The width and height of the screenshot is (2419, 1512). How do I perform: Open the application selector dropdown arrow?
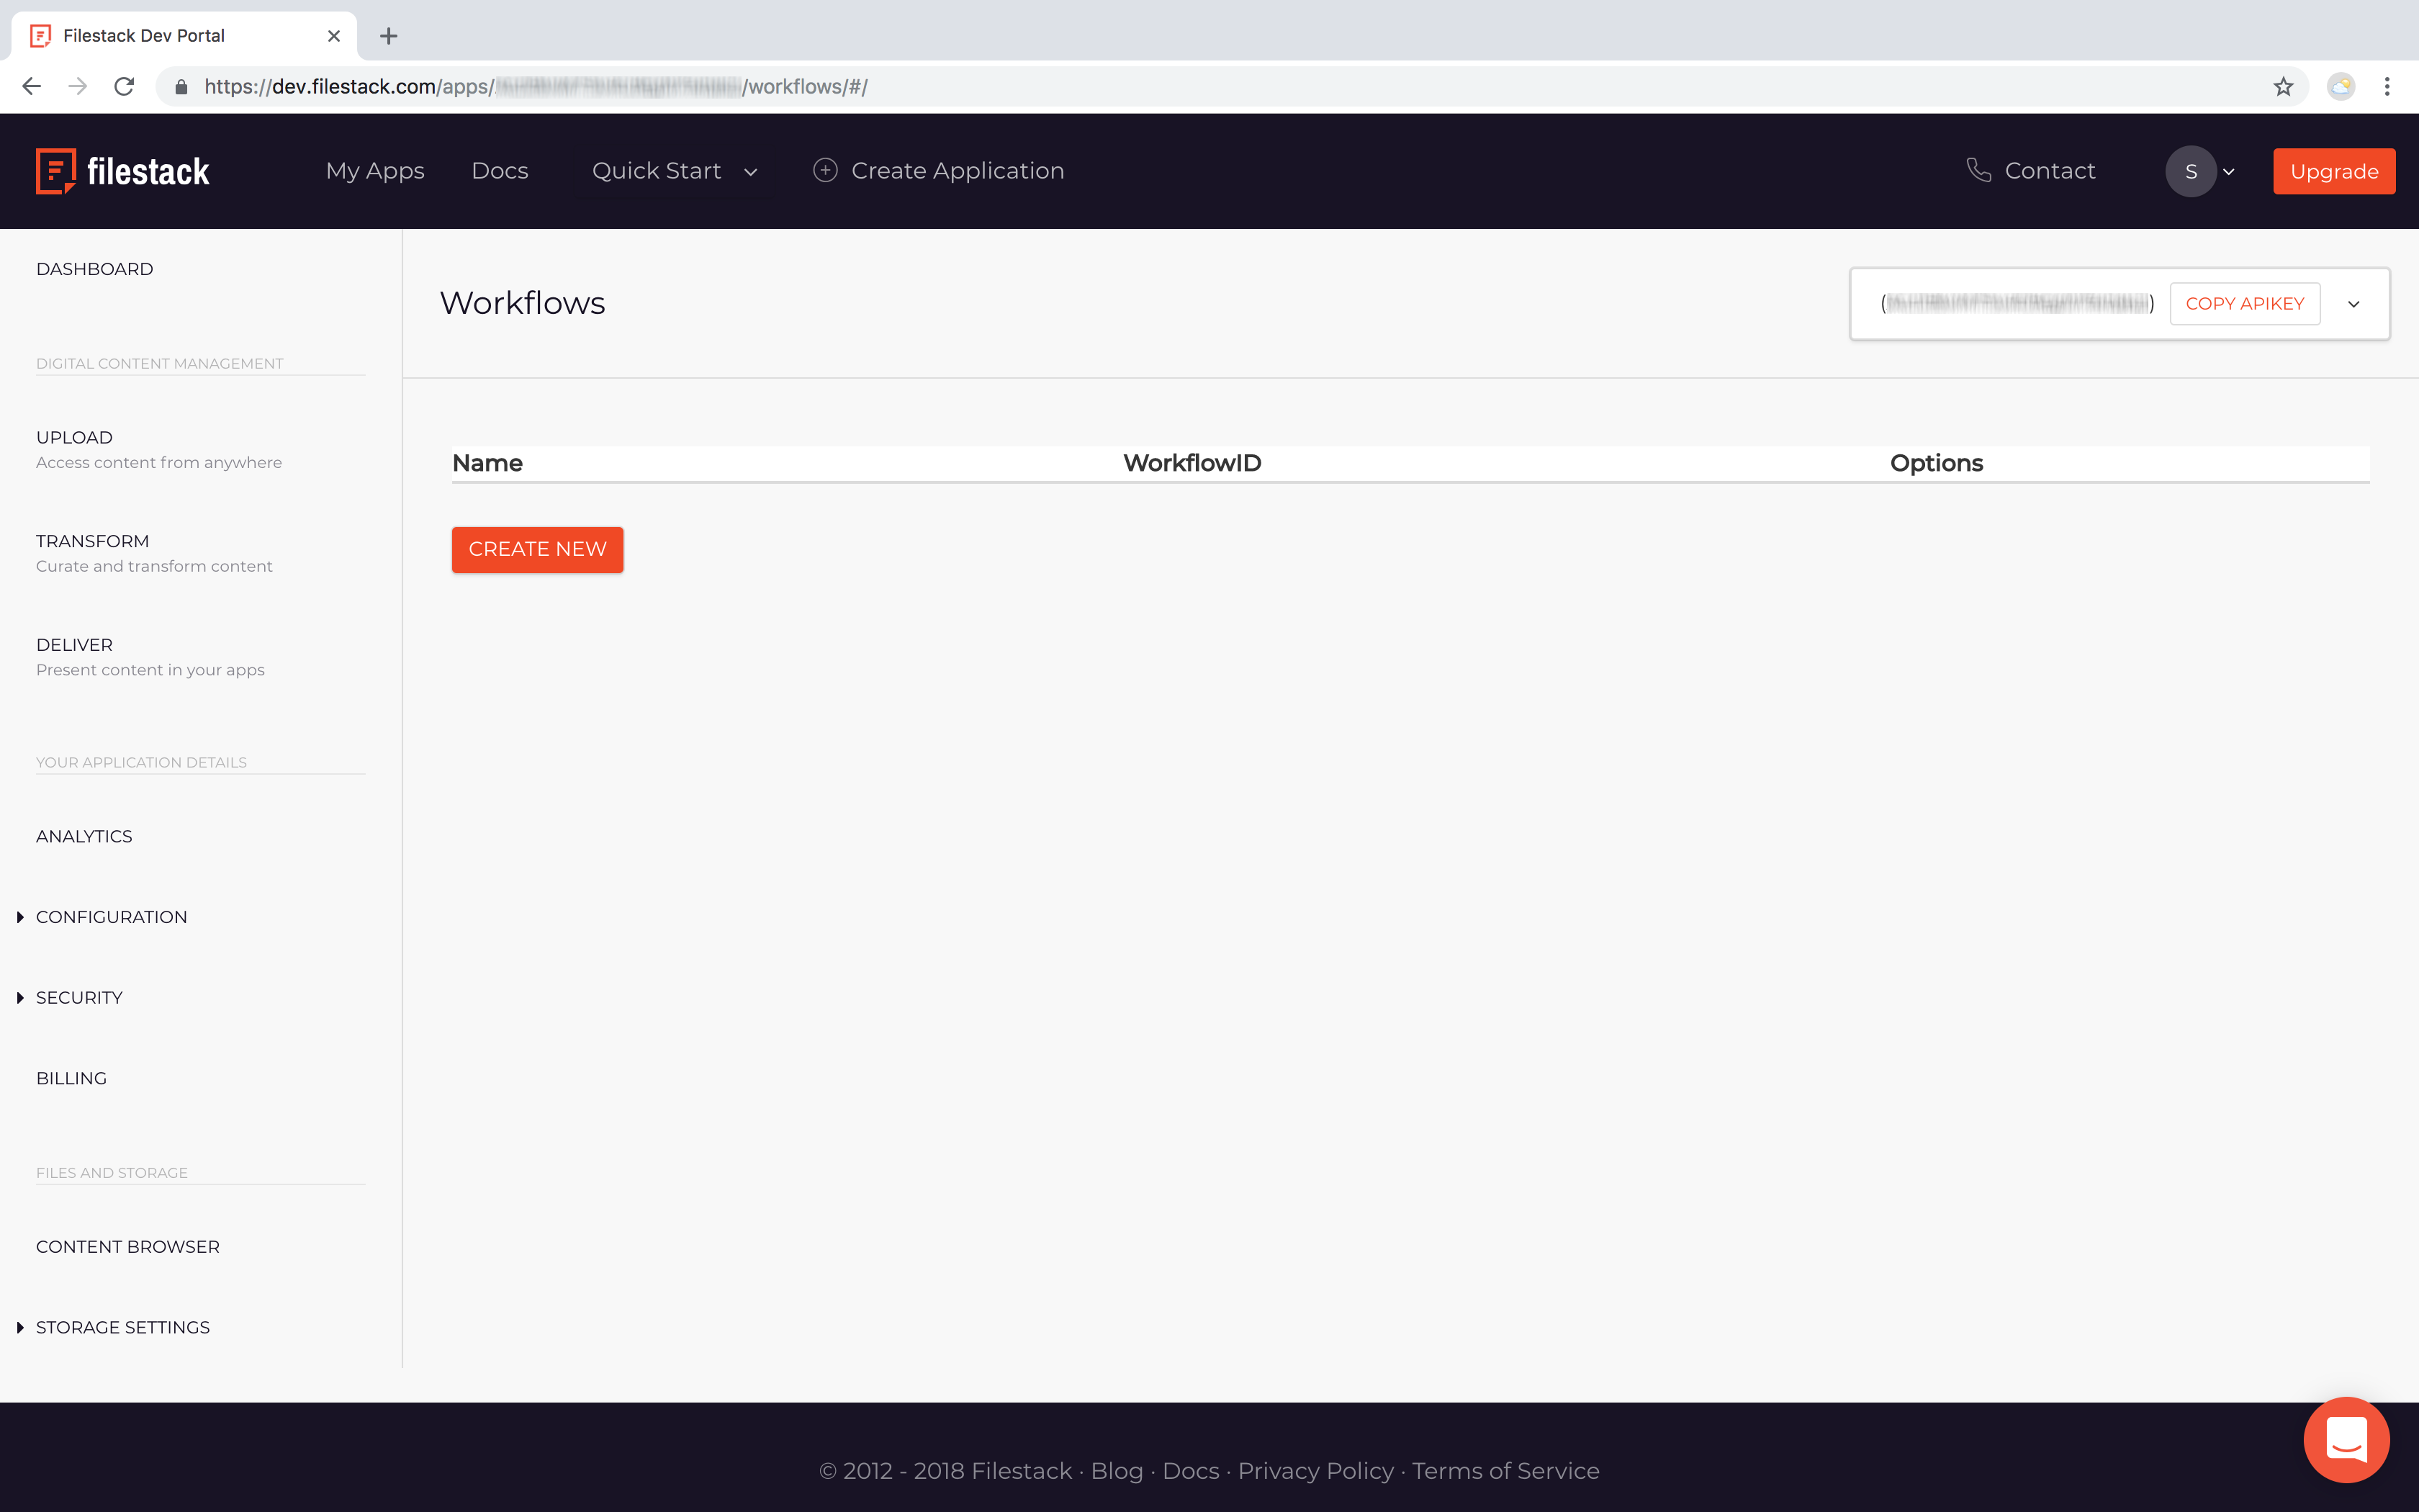2354,304
